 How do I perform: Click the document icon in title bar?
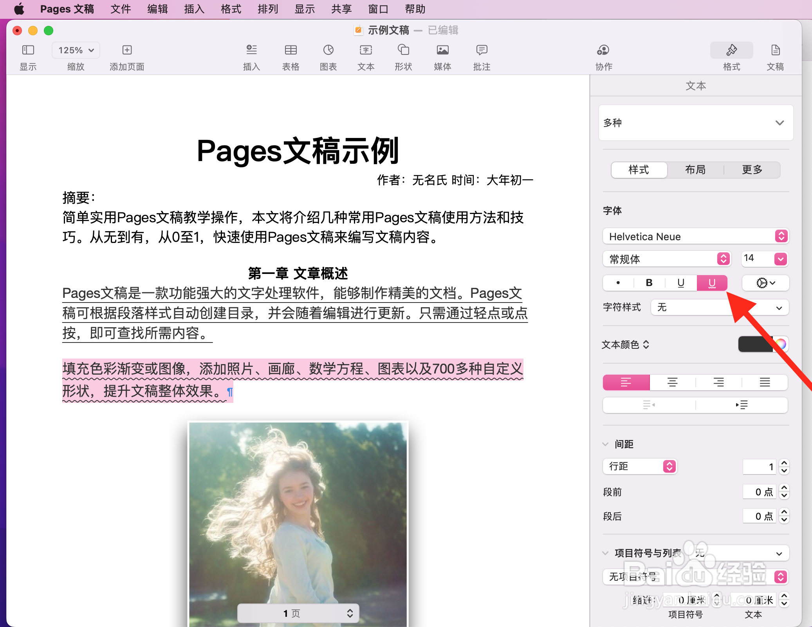coord(358,30)
